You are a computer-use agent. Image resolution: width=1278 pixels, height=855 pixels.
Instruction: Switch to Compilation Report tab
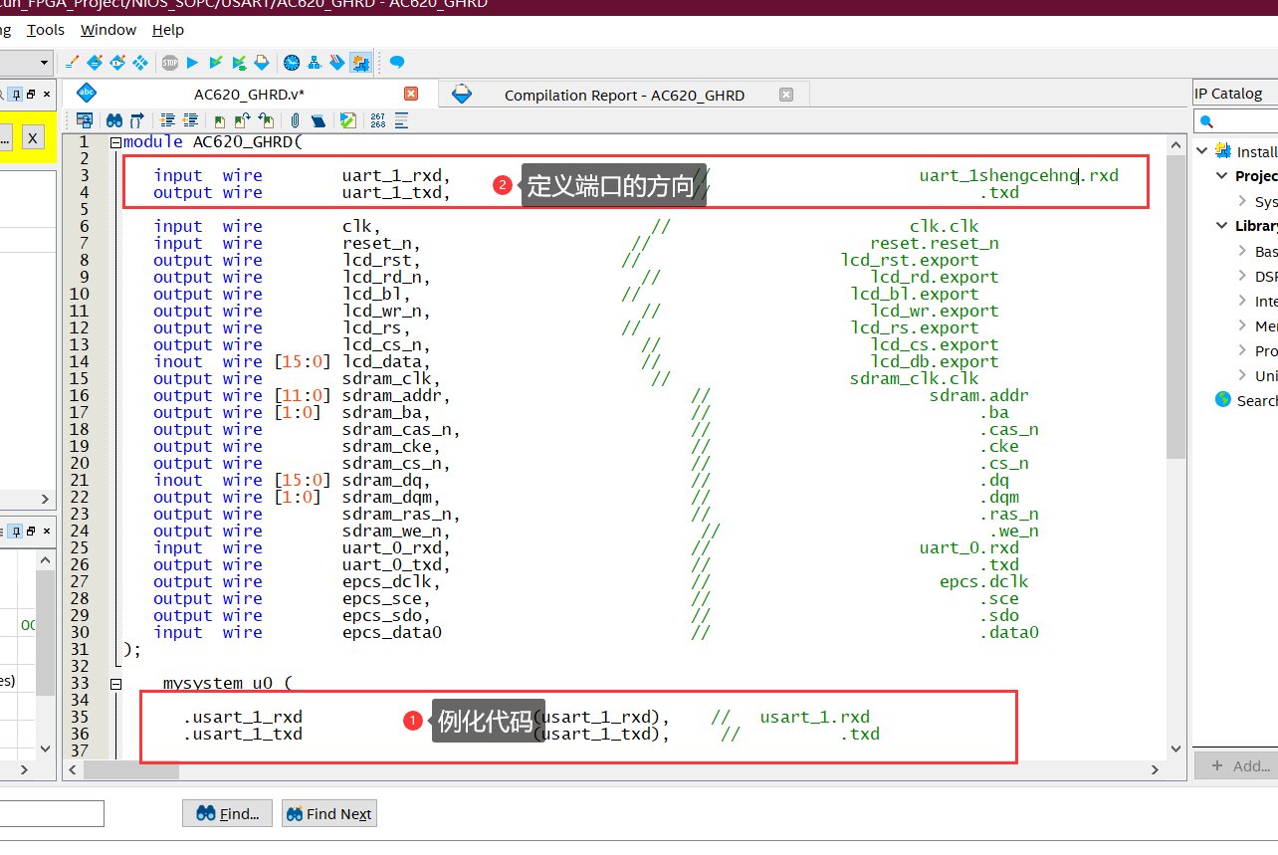624,96
